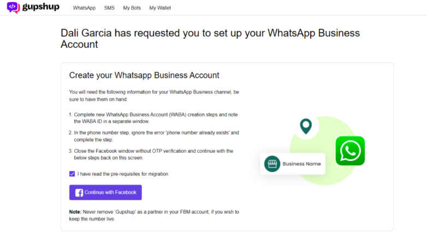427x233 pixels.
Task: Click the 'I have read the pre-requisites' label
Action: click(x=122, y=174)
